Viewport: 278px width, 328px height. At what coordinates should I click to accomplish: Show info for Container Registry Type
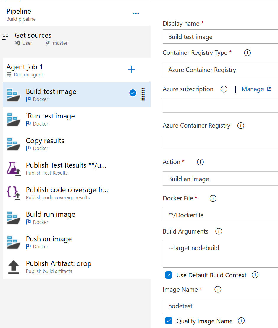247,53
